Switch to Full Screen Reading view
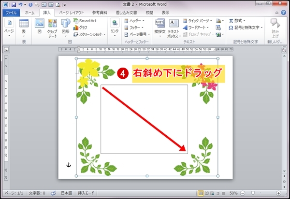Image resolution: width=290 pixels, height=199 pixels. (206, 193)
